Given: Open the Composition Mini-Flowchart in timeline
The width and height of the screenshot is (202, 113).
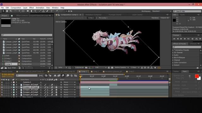Looking at the screenshot, I should click(41, 76).
